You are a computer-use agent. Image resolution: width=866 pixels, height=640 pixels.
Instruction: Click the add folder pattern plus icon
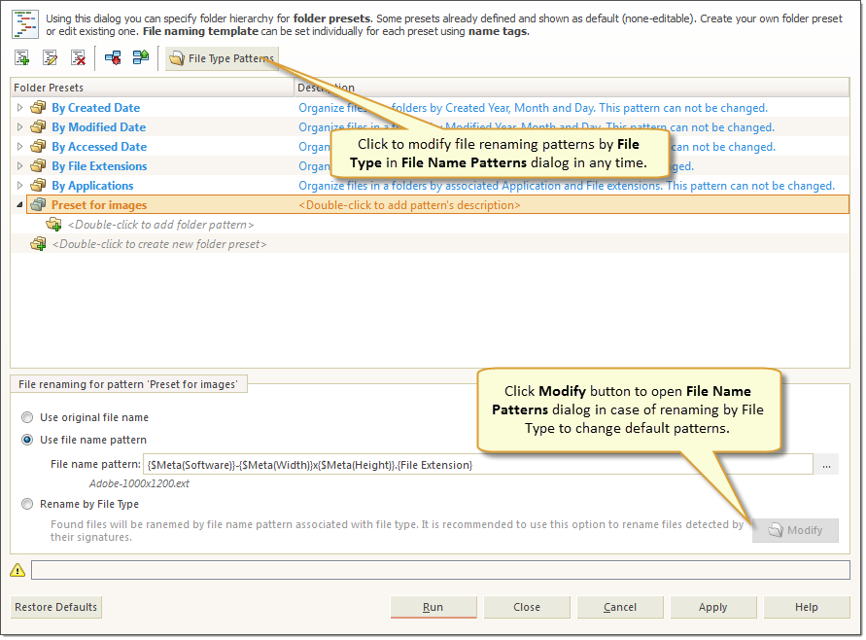point(53,225)
